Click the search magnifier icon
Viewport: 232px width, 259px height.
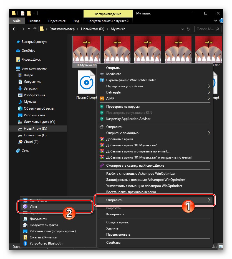pyautogui.click(x=217, y=29)
